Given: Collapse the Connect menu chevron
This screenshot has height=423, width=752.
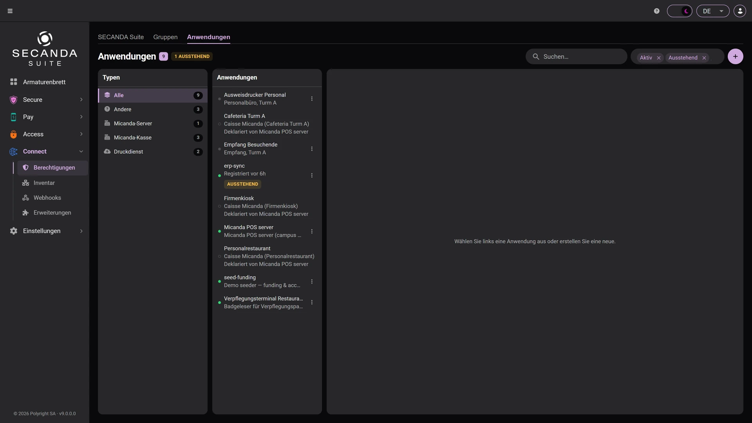Looking at the screenshot, I should click(81, 151).
